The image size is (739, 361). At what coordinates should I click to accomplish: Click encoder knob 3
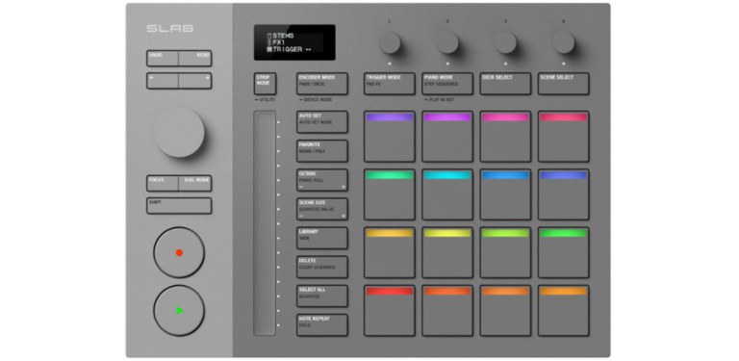pos(505,43)
